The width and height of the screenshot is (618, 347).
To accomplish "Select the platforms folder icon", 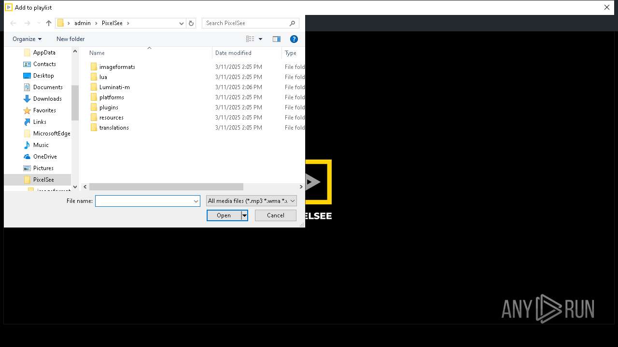I will (94, 97).
